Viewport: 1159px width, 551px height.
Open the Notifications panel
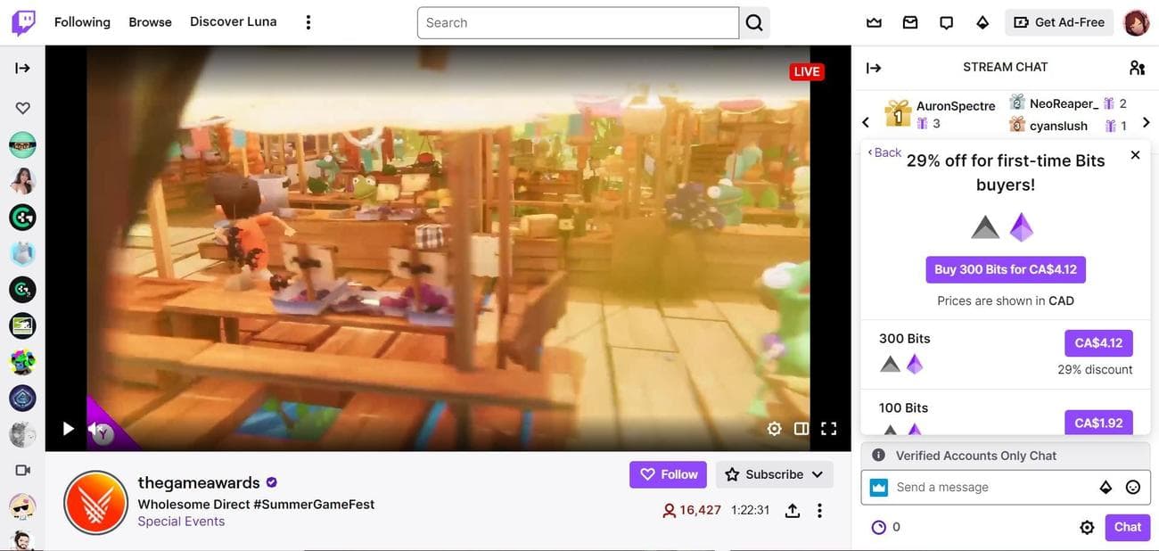click(945, 21)
